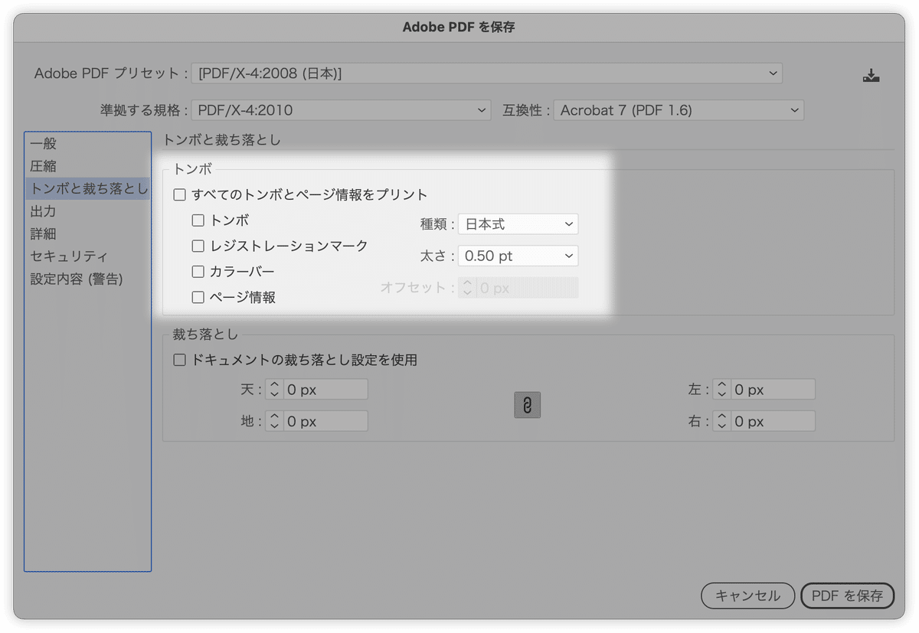Open the 互換性 dropdown

coord(679,110)
